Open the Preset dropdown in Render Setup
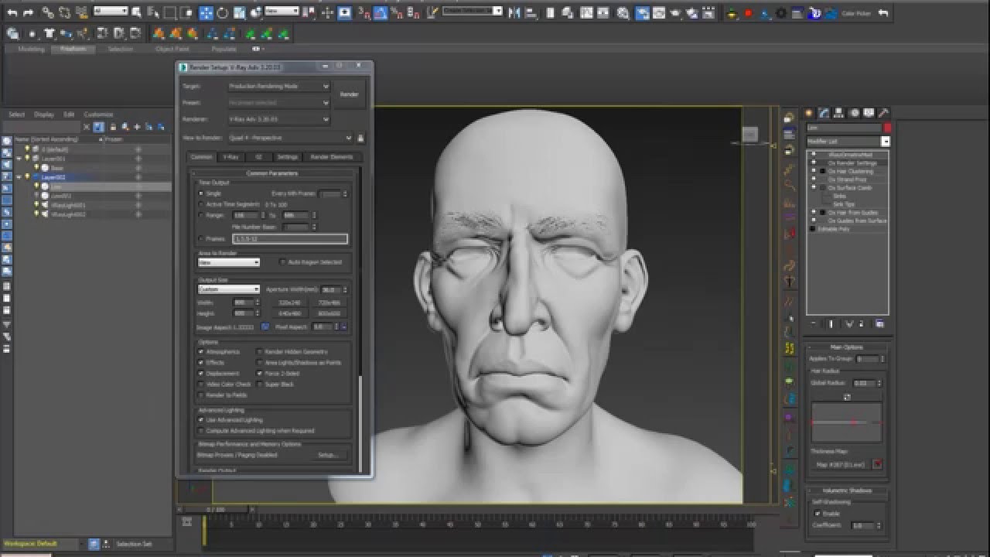This screenshot has height=557, width=990. tap(278, 102)
